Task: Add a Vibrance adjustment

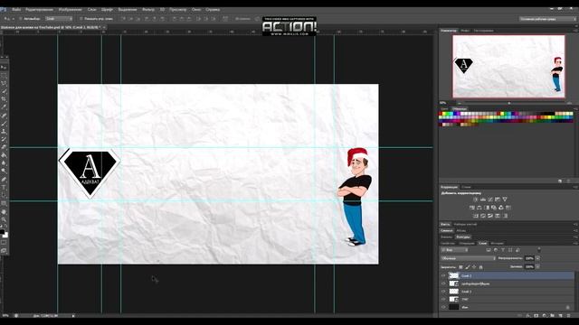Action: [505, 200]
